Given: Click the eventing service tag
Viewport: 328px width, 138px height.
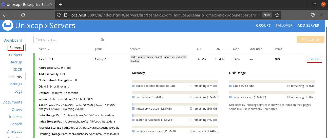Looking at the screenshot, I should 181,57.
